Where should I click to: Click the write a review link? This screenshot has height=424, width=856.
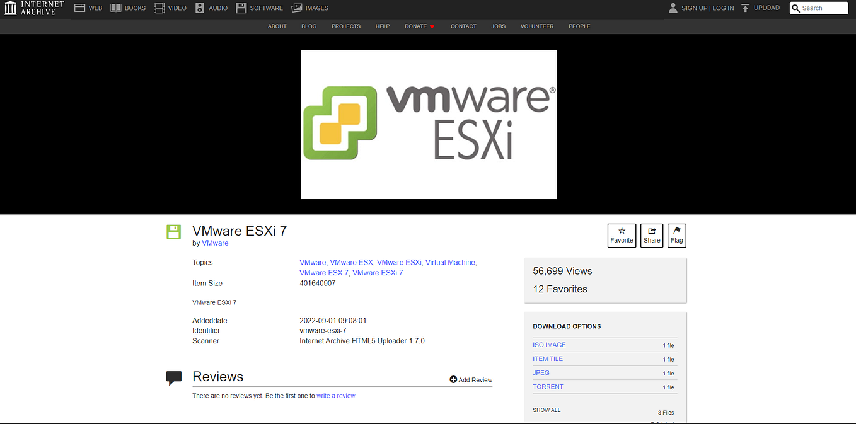tap(335, 395)
